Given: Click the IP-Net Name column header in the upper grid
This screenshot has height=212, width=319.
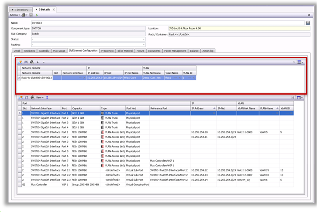Looking at the screenshot, I should click(x=133, y=73).
